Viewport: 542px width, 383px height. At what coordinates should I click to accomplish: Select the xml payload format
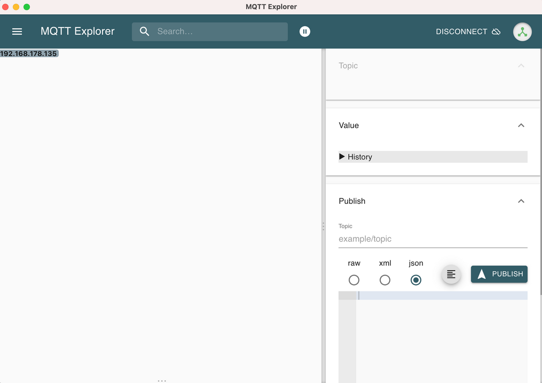pos(385,280)
